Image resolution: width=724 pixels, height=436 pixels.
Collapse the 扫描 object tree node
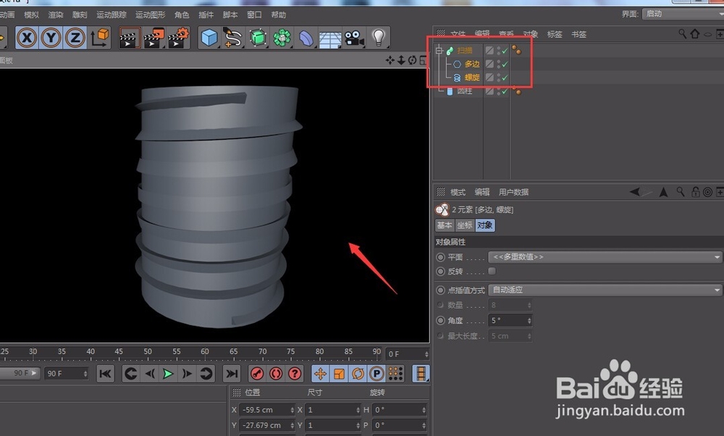click(x=439, y=51)
